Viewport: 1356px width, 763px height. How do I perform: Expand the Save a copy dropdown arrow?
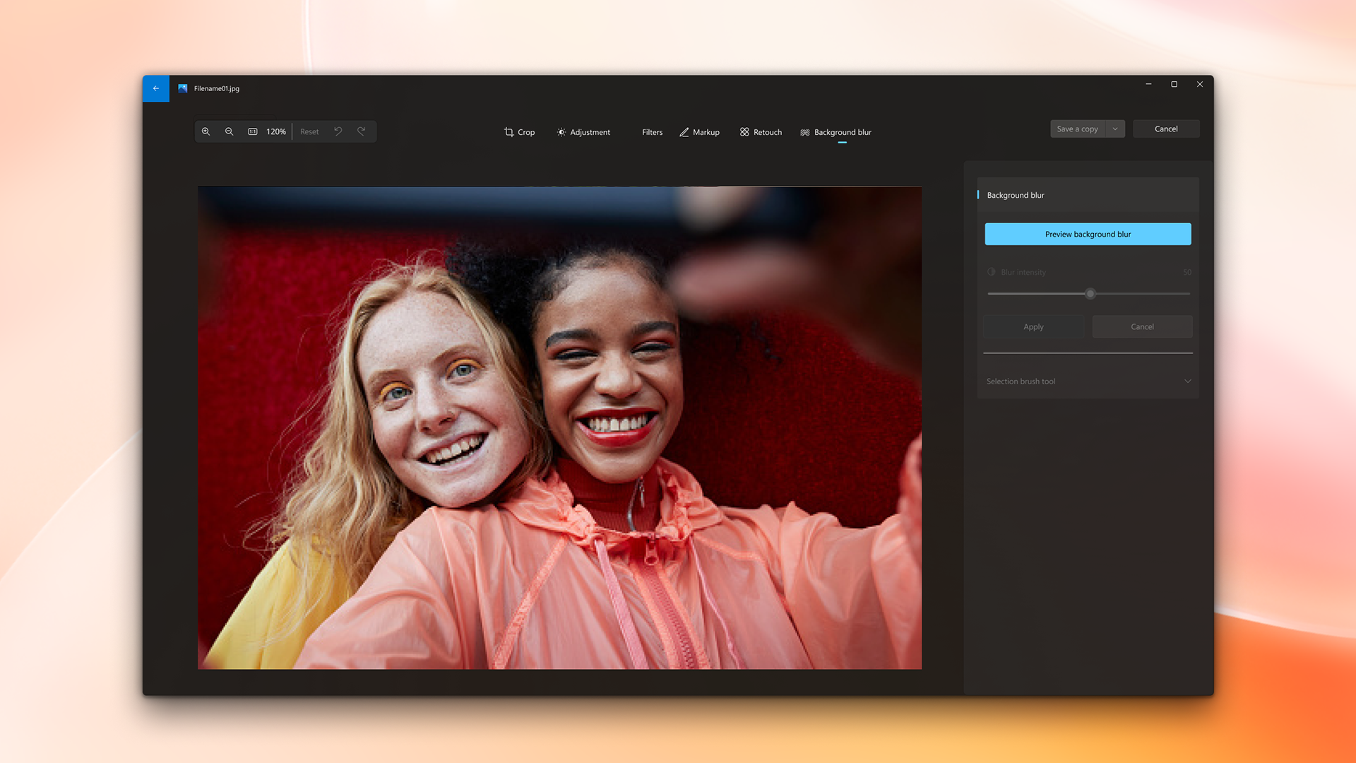click(x=1115, y=129)
